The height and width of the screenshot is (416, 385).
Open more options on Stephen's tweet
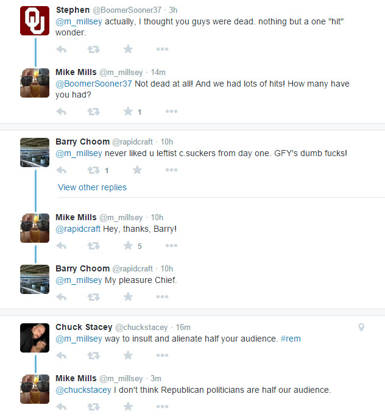click(162, 49)
